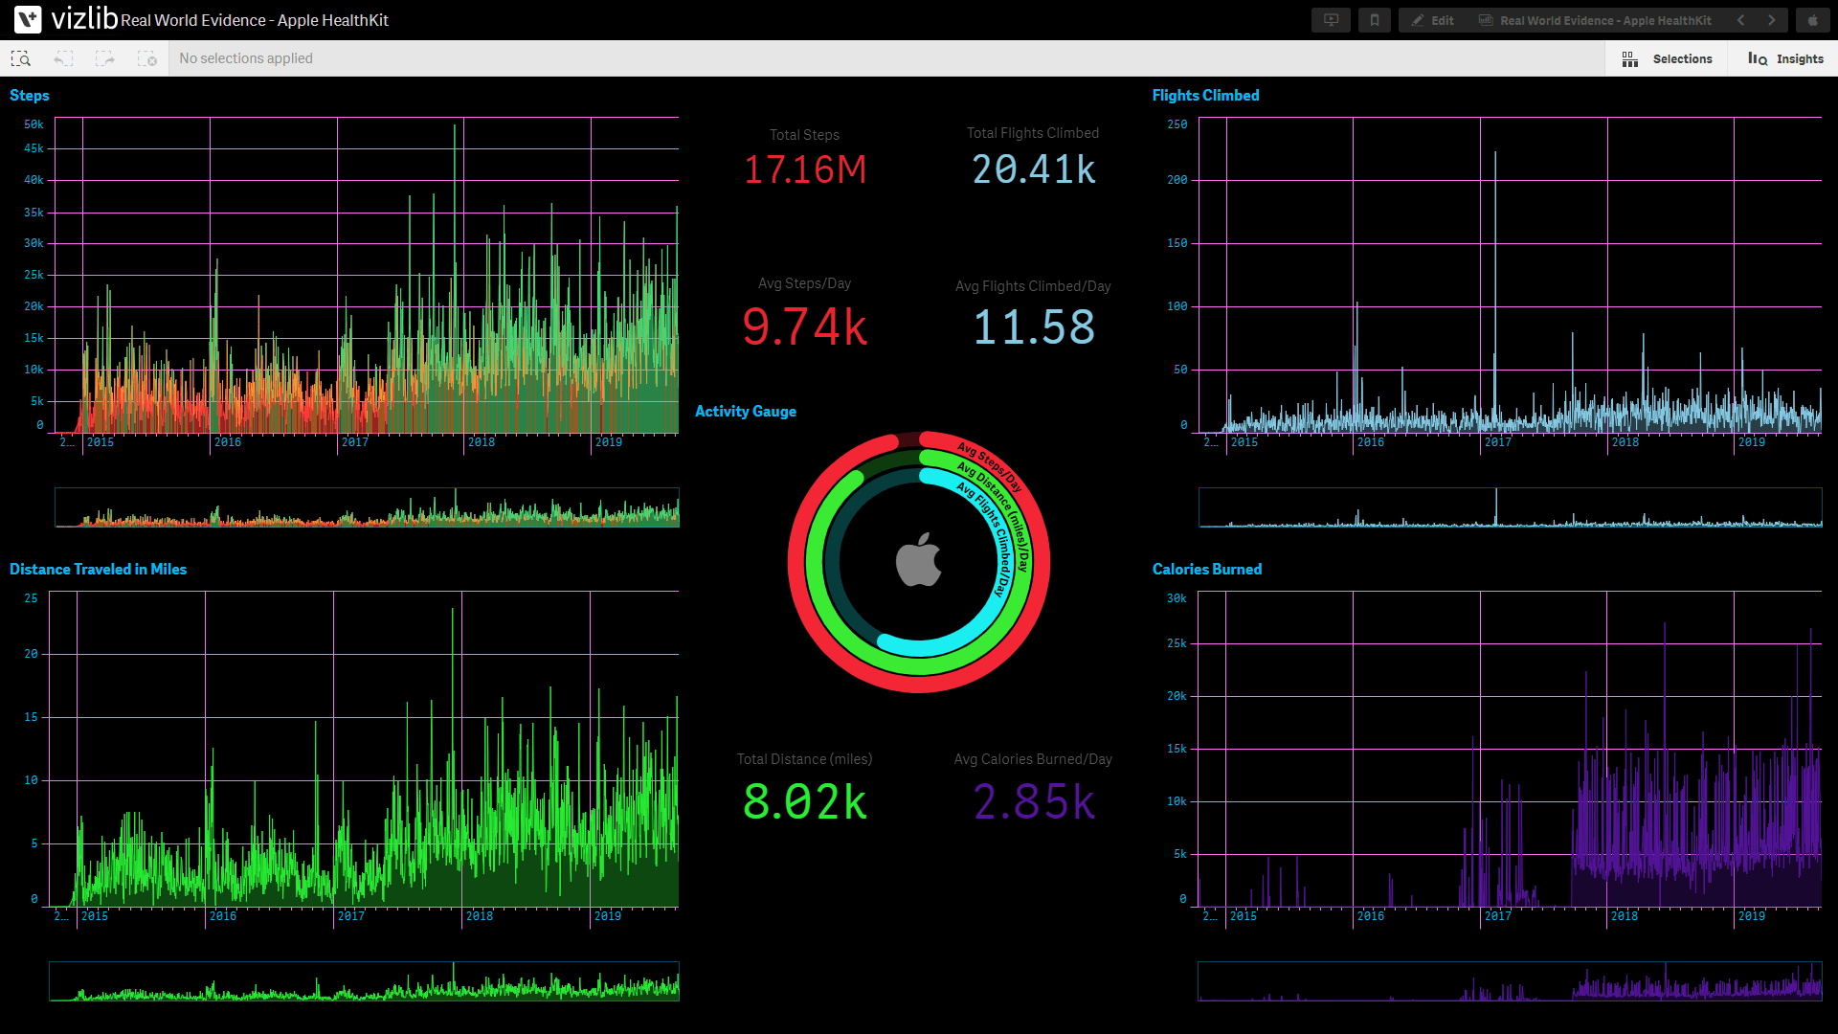The width and height of the screenshot is (1838, 1034).
Task: Click the Total Distance (miles) label
Action: pyautogui.click(x=805, y=759)
